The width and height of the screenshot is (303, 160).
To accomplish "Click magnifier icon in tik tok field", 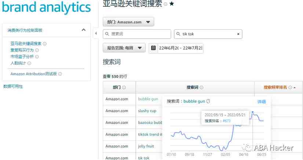I will coord(178,34).
